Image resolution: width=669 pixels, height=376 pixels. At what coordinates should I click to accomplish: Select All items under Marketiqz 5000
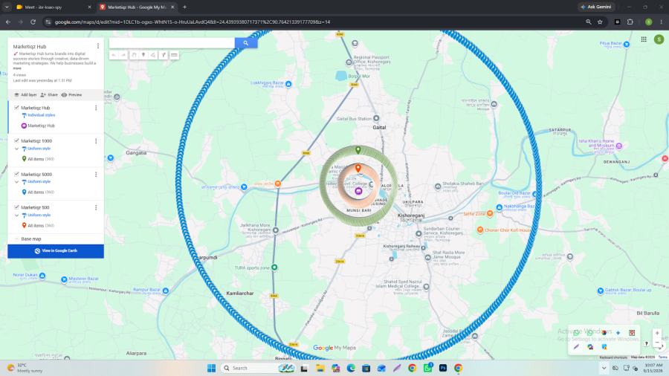[41, 192]
